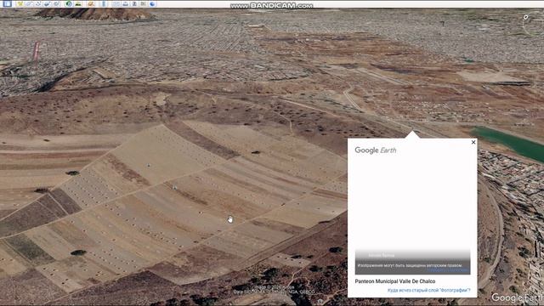Click the copyright notice 'Изображения могут быть защищены'

point(410,265)
